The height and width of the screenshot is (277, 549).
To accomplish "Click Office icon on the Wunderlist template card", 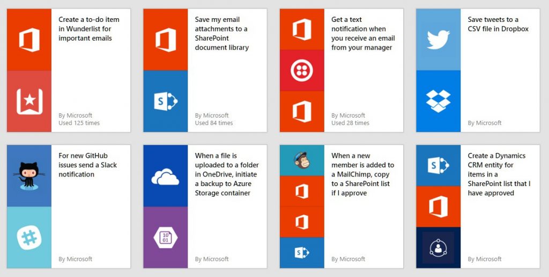I will click(x=29, y=40).
